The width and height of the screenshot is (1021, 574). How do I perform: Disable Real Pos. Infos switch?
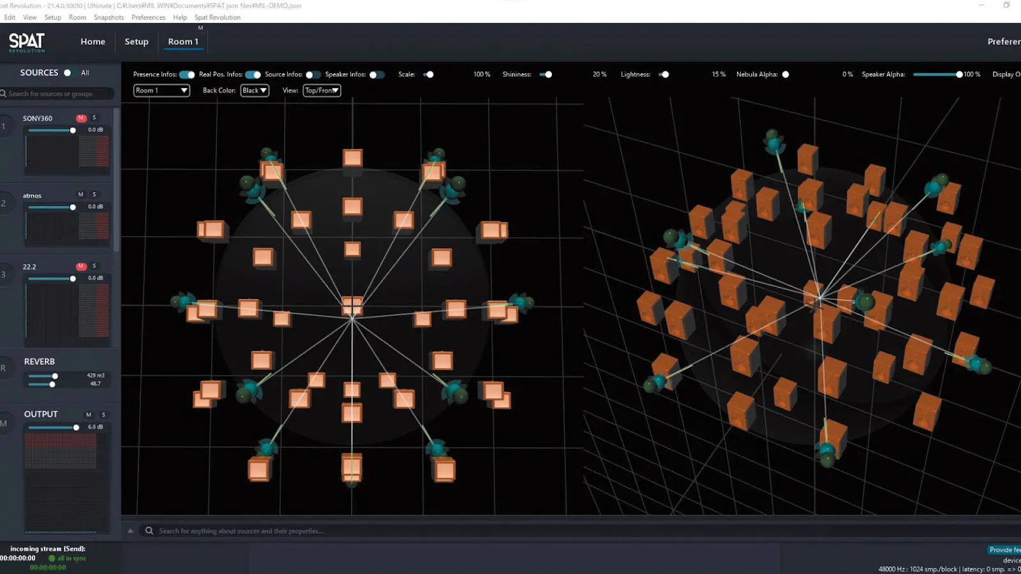click(253, 75)
